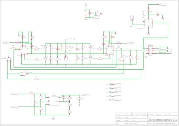Select resistor R9 on the bottom wire
Viewport: 179px width, 126px height.
[x=36, y=79]
